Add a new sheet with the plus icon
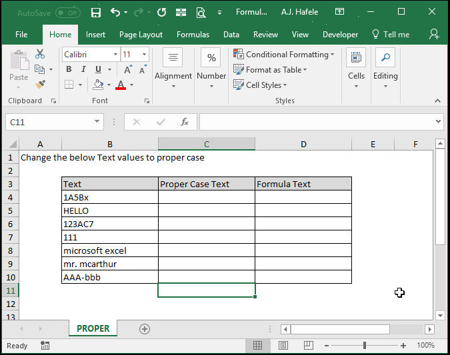This screenshot has width=450, height=355. pos(145,329)
